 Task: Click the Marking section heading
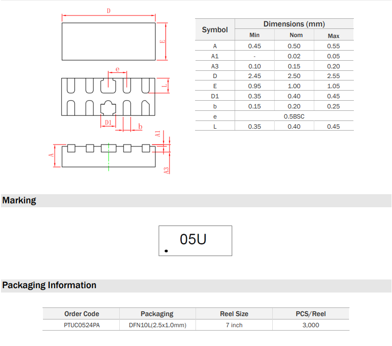[19, 200]
